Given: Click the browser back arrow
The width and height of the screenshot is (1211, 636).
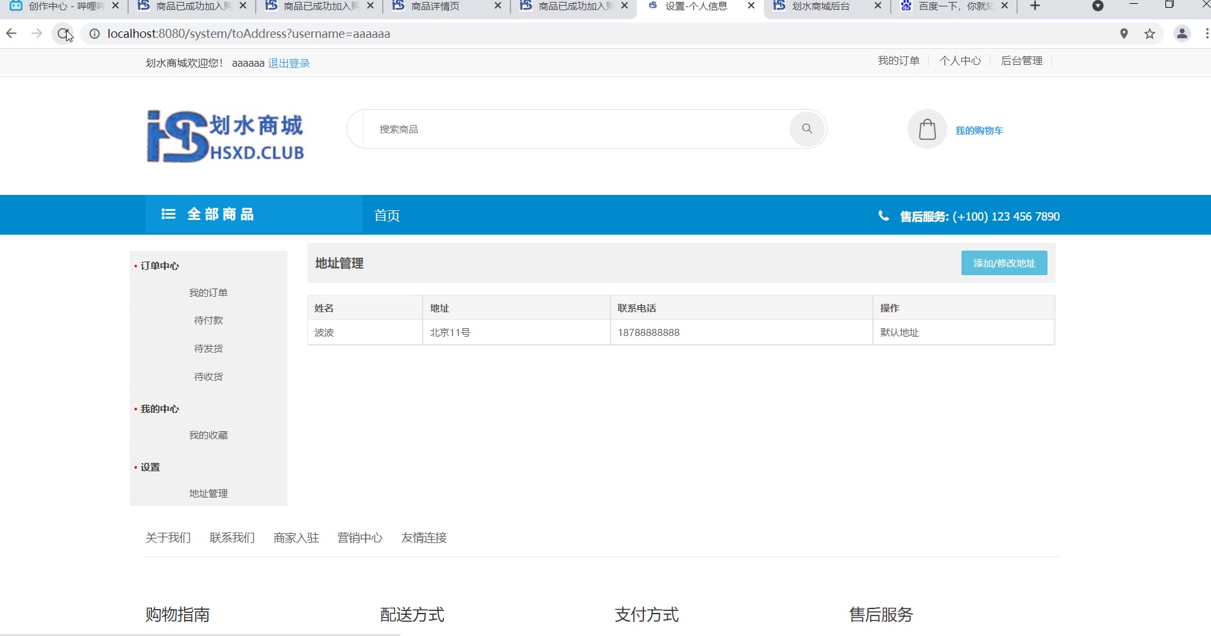Looking at the screenshot, I should coord(12,34).
